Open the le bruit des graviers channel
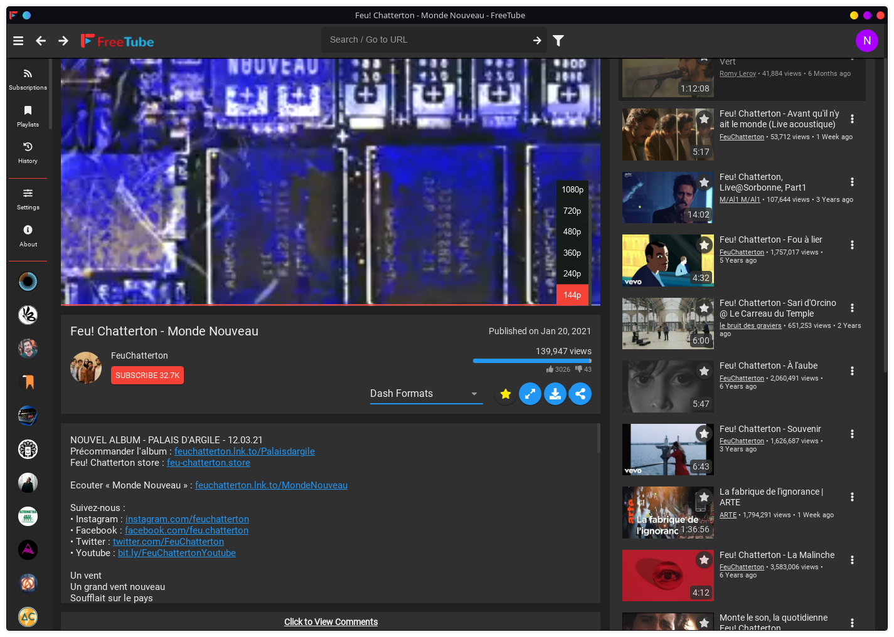 point(750,325)
